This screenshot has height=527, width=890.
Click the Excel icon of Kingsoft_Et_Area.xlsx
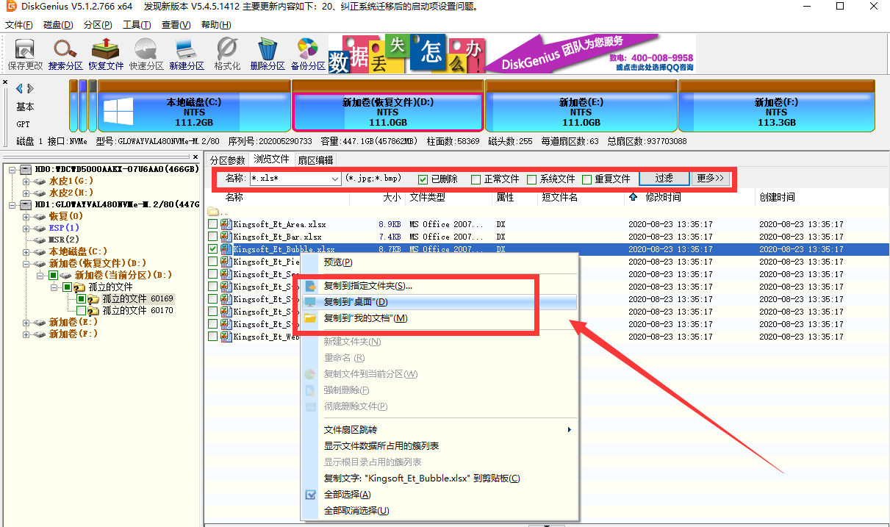click(226, 224)
